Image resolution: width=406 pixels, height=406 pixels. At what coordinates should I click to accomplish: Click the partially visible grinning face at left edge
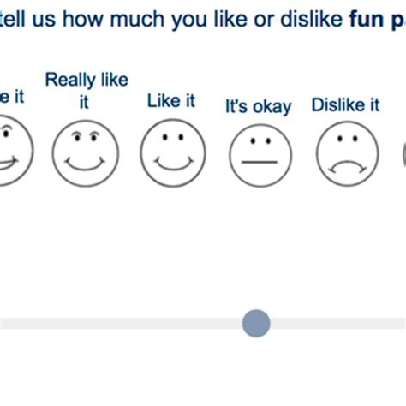coord(15,151)
